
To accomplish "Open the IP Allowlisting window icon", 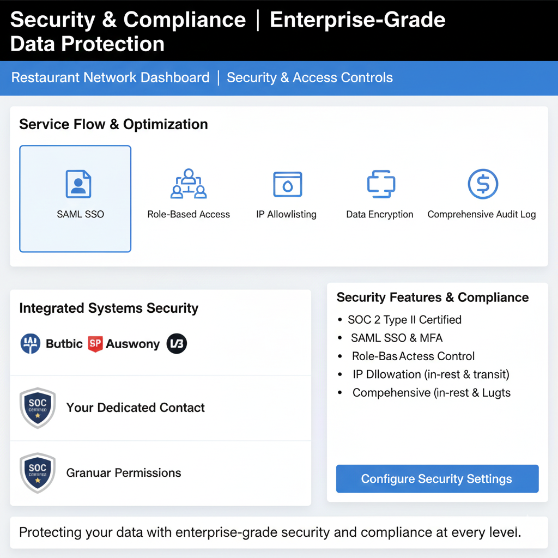I will point(288,184).
